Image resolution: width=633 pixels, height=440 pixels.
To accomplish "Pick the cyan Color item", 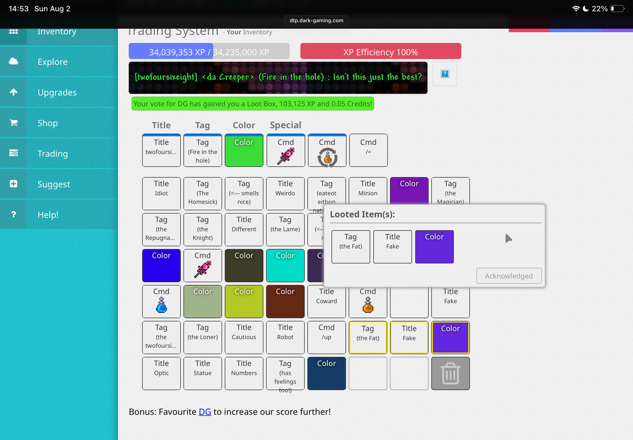I will click(x=285, y=266).
